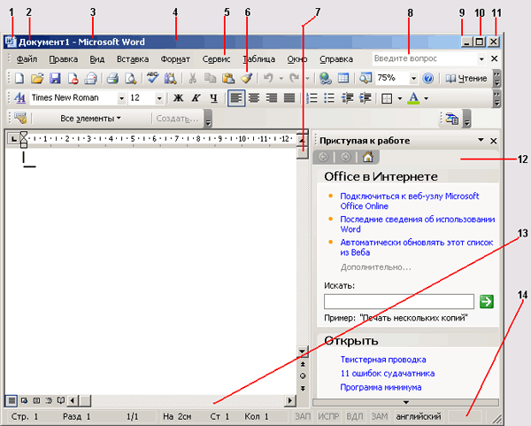Expand the font color dropdown arrow
This screenshot has width=531, height=426.
pos(427,98)
